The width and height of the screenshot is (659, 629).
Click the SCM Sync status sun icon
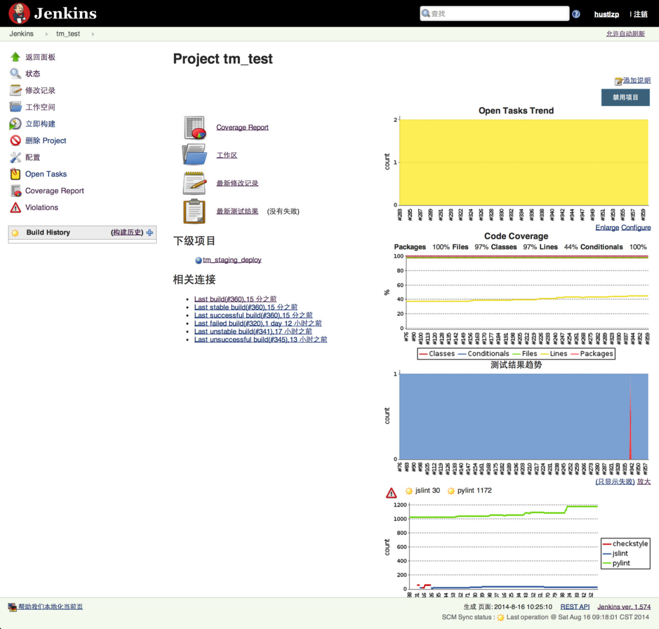(500, 618)
